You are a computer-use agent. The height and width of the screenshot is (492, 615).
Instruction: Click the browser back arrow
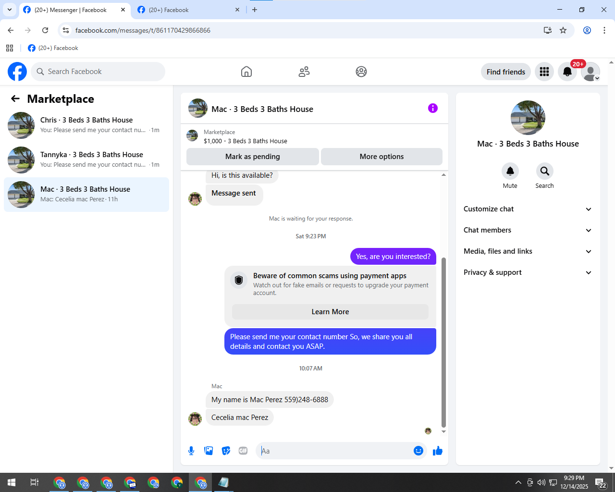[11, 30]
